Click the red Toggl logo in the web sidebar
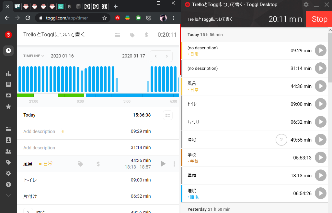This screenshot has width=332, height=213. [x=8, y=35]
